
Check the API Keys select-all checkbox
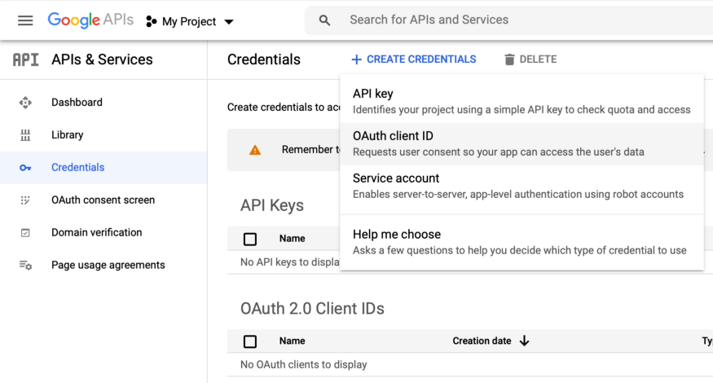[250, 239]
